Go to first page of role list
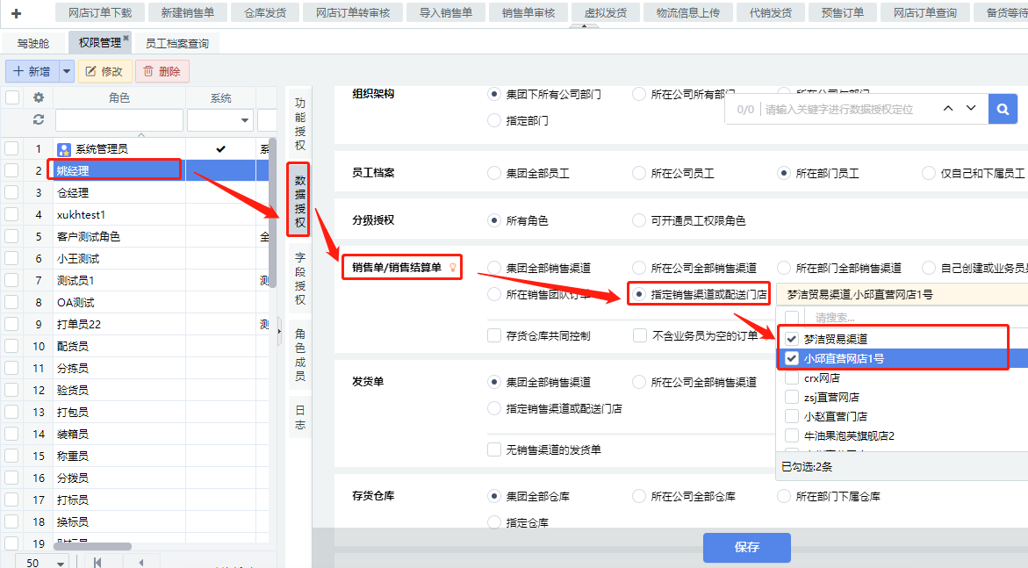Viewport: 1028px width, 568px height. [97, 562]
